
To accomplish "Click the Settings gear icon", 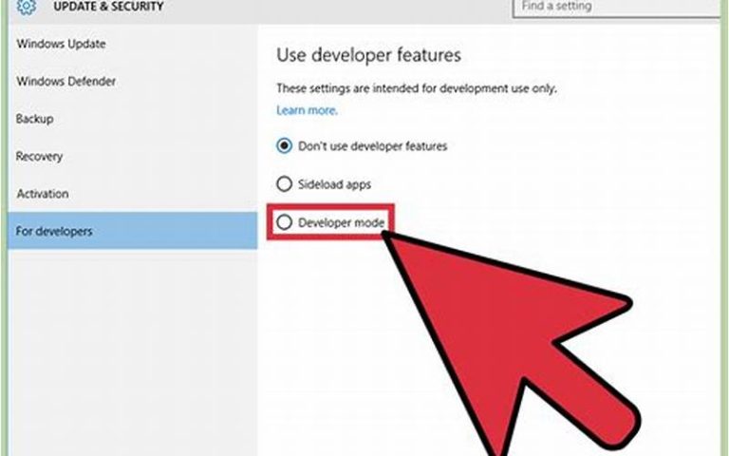I will 26,7.
